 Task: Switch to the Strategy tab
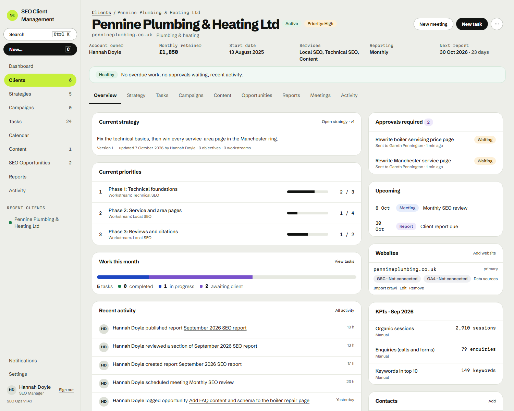coord(136,95)
